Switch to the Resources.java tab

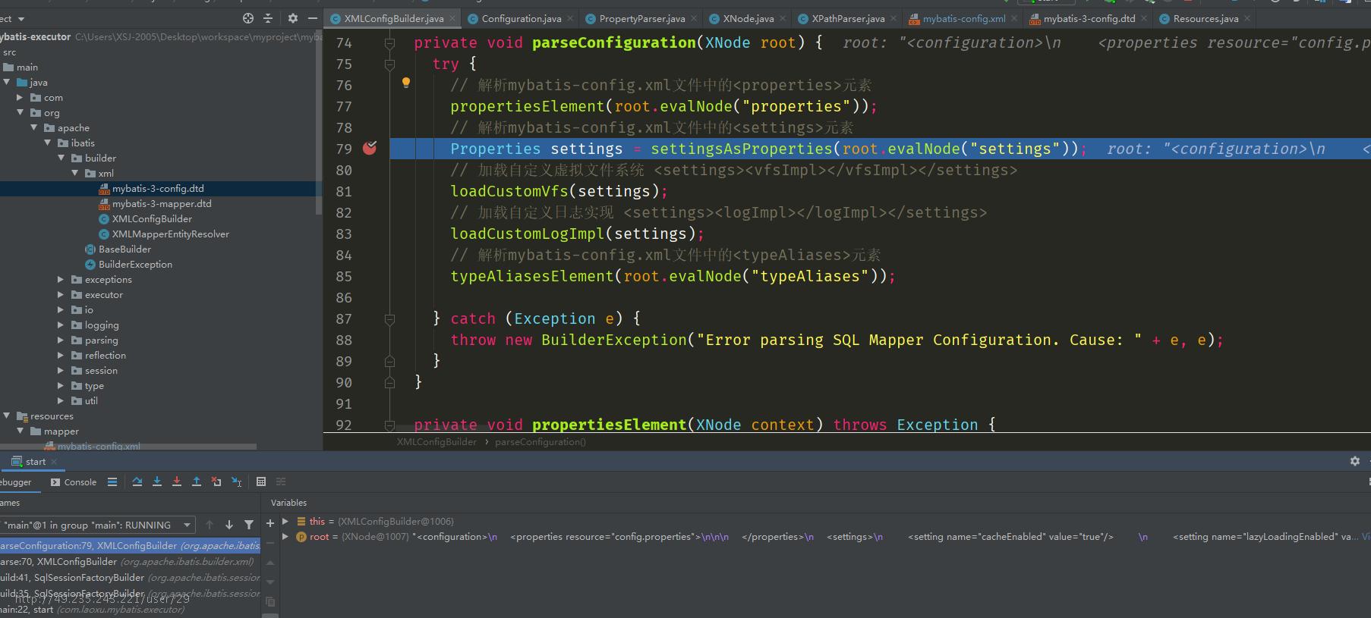click(x=1205, y=18)
